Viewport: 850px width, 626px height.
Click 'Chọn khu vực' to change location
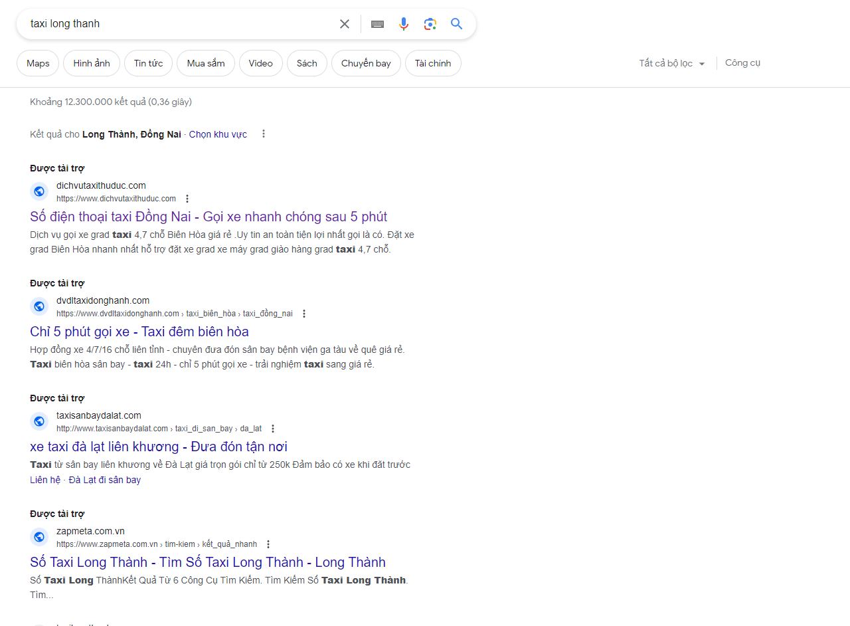click(x=218, y=134)
